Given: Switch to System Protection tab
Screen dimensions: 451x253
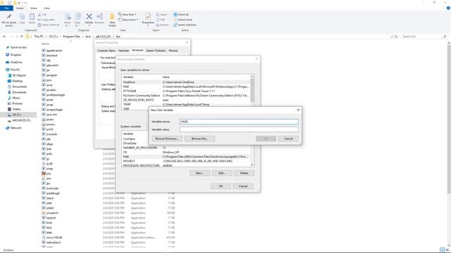Looking at the screenshot, I should pos(156,51).
